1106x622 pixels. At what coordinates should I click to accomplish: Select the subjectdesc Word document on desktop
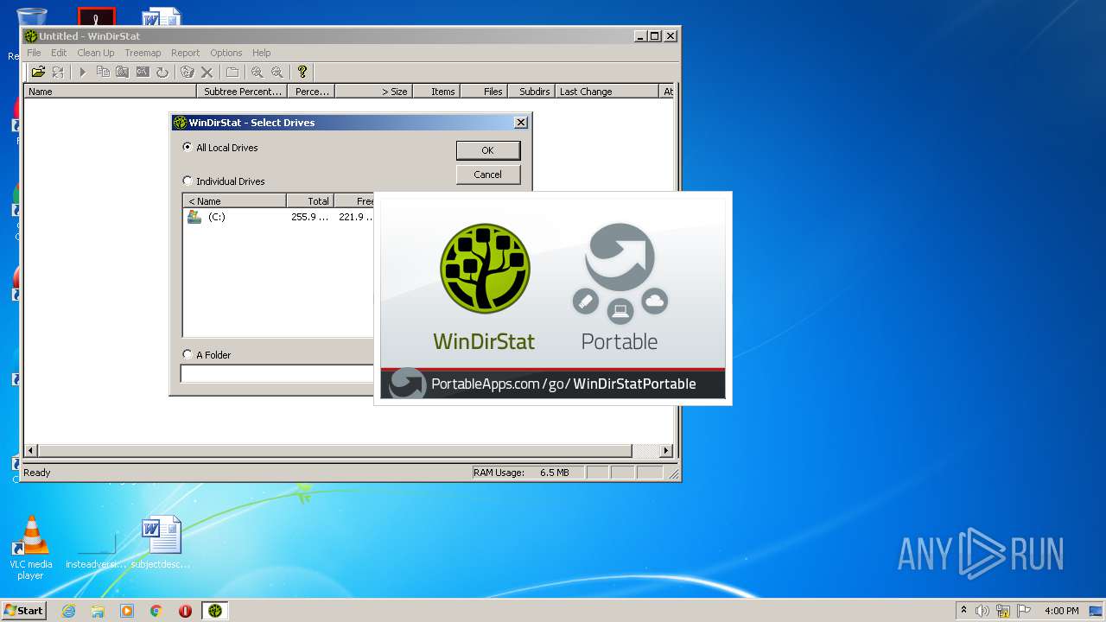click(x=161, y=543)
